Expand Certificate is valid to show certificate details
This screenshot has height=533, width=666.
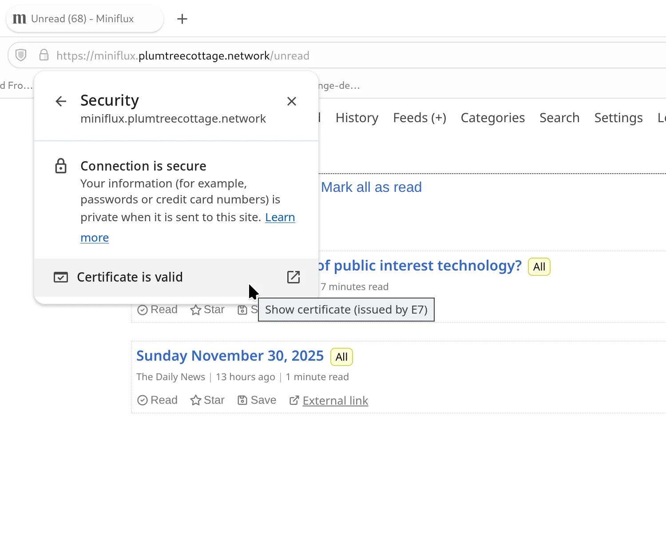click(x=130, y=277)
